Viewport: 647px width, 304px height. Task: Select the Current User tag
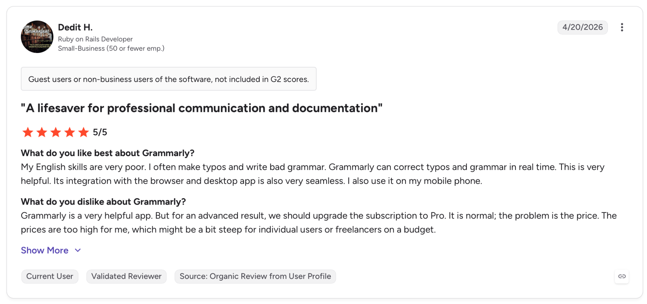coord(50,277)
